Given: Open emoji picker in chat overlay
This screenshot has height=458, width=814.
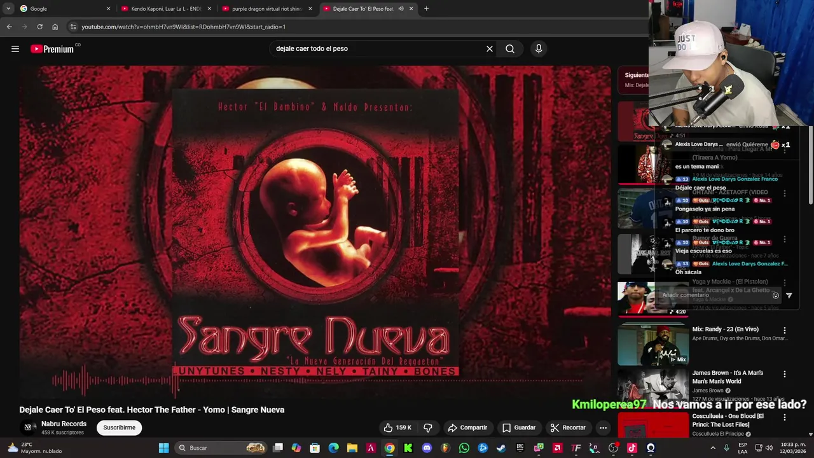Looking at the screenshot, I should point(775,295).
